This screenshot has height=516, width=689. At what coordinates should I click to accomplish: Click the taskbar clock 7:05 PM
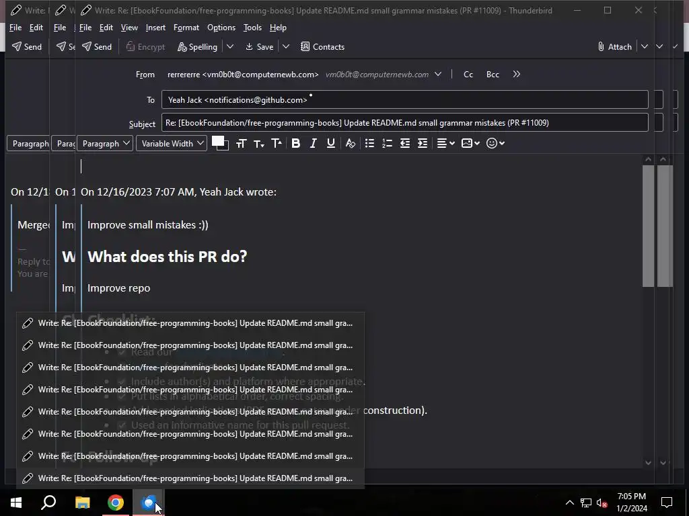click(x=631, y=497)
